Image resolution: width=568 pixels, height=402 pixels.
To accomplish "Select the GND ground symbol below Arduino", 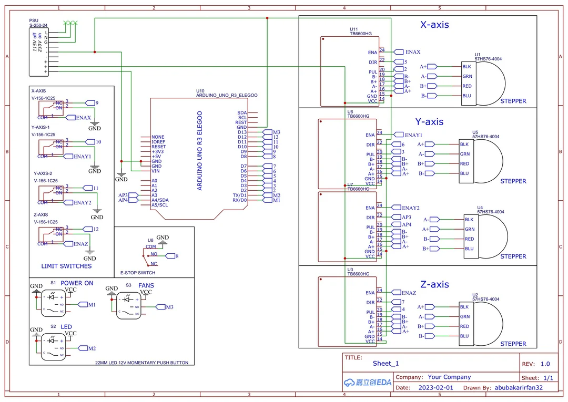I will coord(121,175).
